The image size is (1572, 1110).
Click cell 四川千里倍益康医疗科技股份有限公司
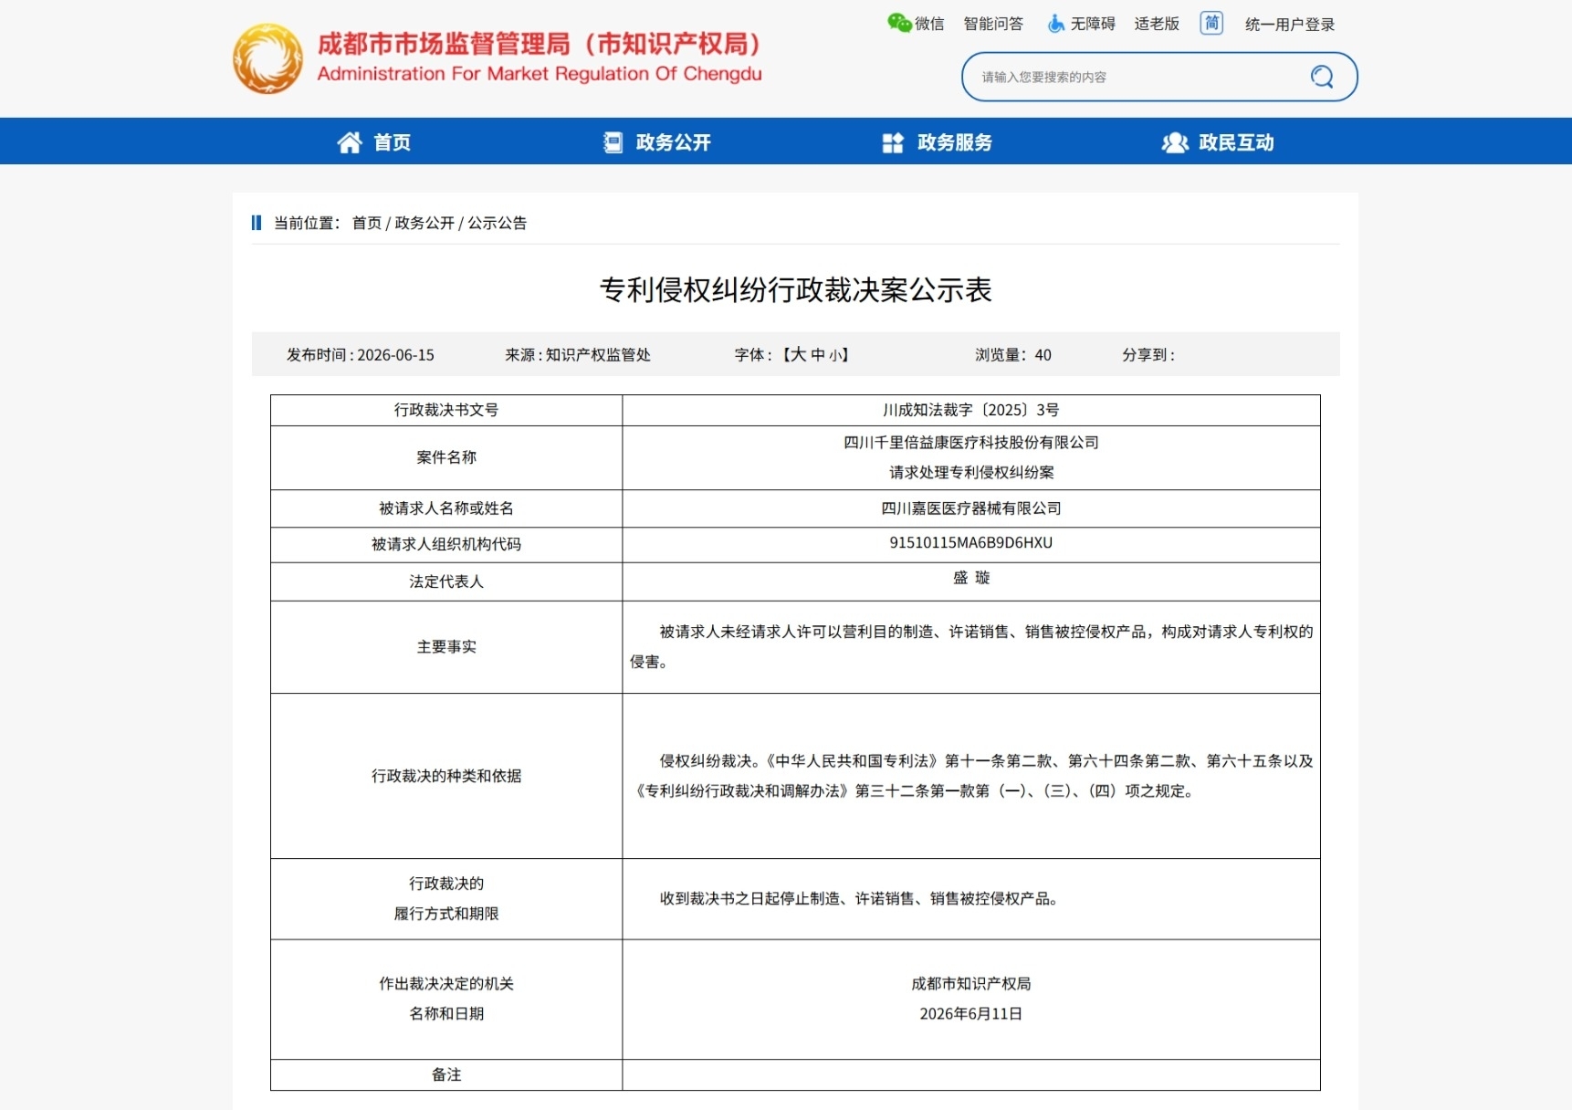971,443
